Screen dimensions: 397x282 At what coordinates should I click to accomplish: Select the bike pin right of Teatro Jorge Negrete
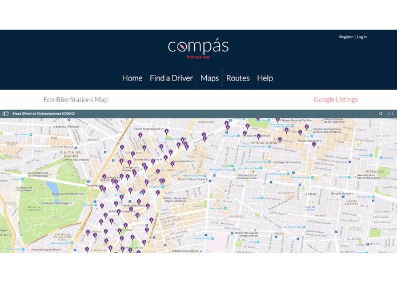click(166, 132)
